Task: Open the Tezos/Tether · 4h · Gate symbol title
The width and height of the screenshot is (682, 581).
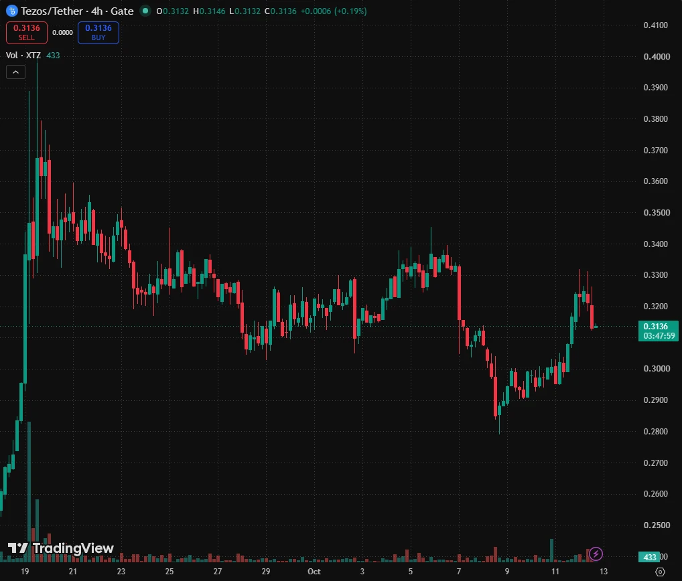Action: [77, 11]
